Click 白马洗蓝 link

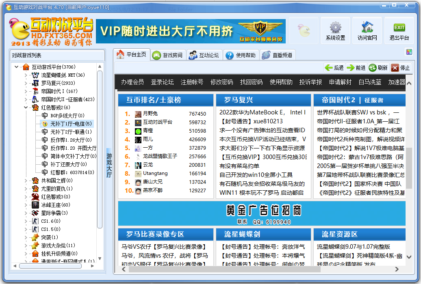click(370, 82)
